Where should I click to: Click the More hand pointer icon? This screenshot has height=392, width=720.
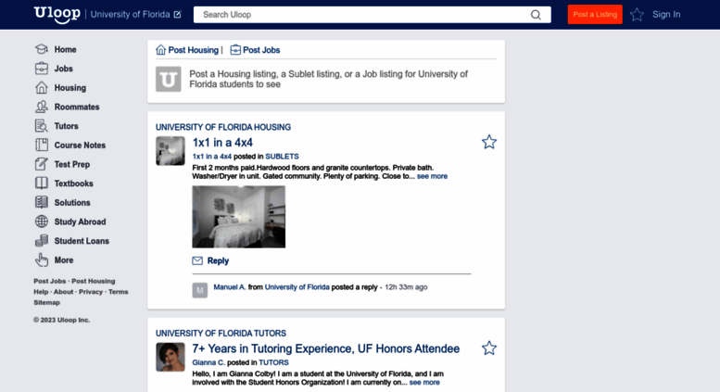pyautogui.click(x=42, y=259)
